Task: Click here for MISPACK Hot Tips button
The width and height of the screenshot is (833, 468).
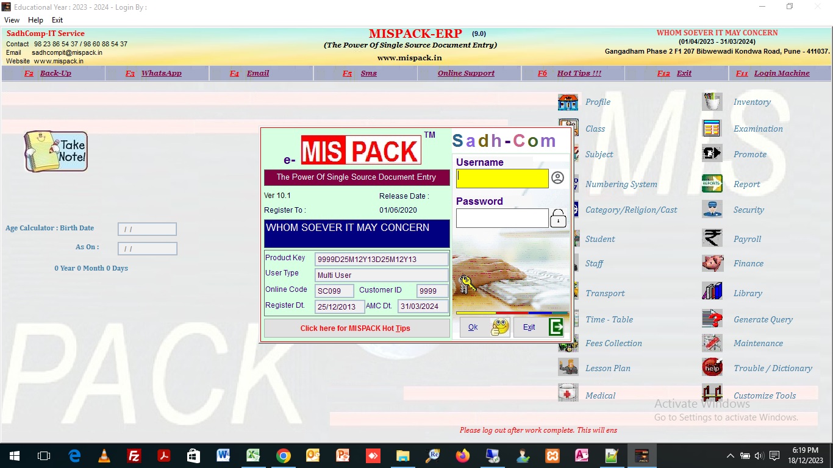Action: (357, 328)
